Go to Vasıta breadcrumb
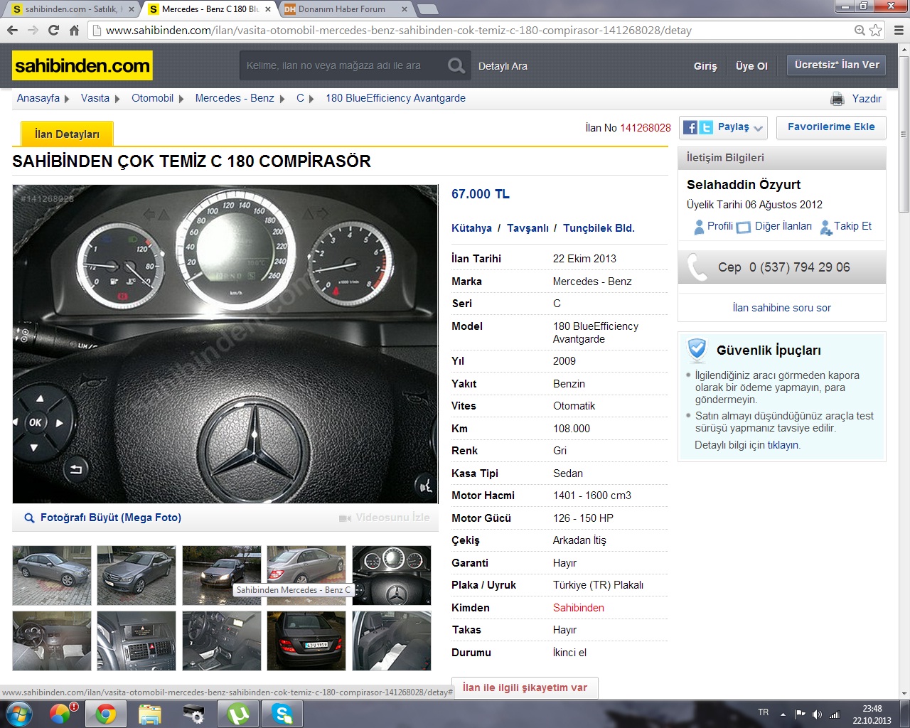This screenshot has width=910, height=728. coord(95,98)
